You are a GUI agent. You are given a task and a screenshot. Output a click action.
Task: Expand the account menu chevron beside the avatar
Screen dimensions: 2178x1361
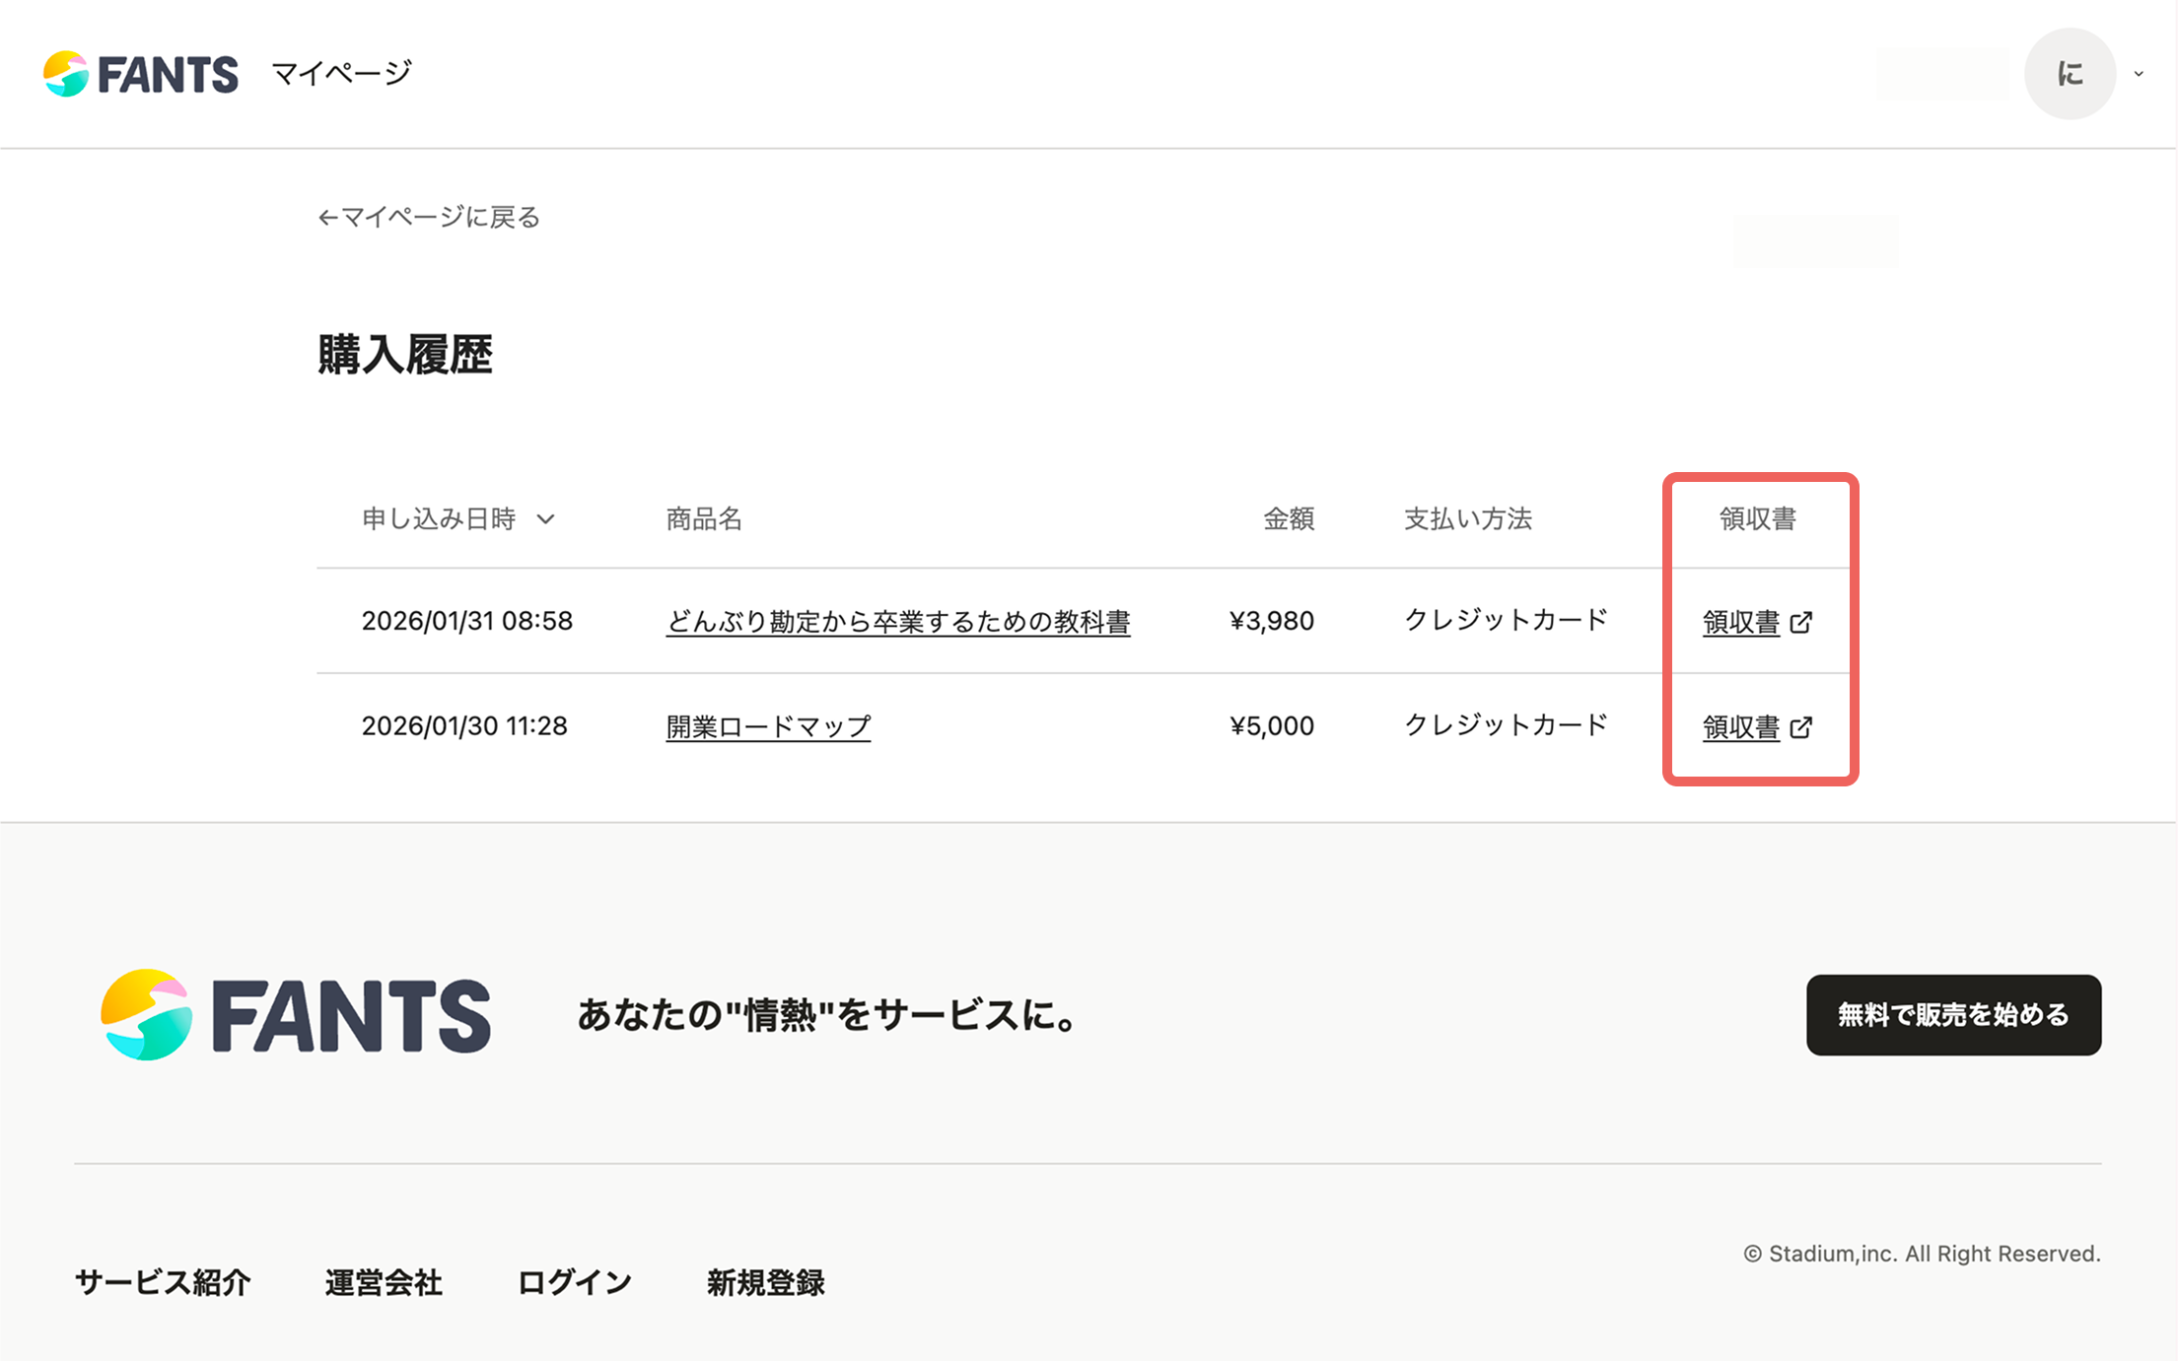pyautogui.click(x=2139, y=74)
